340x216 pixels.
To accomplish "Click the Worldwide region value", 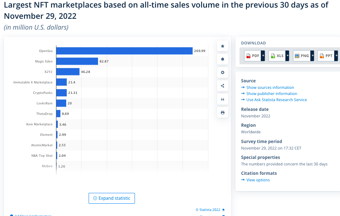I will point(251,132).
